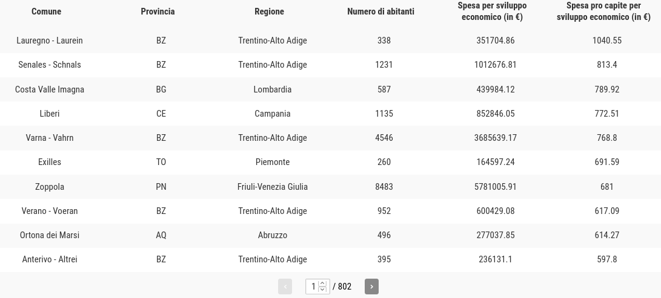The image size is (661, 298).
Task: Click the 1040.55 per capita value
Action: click(607, 40)
